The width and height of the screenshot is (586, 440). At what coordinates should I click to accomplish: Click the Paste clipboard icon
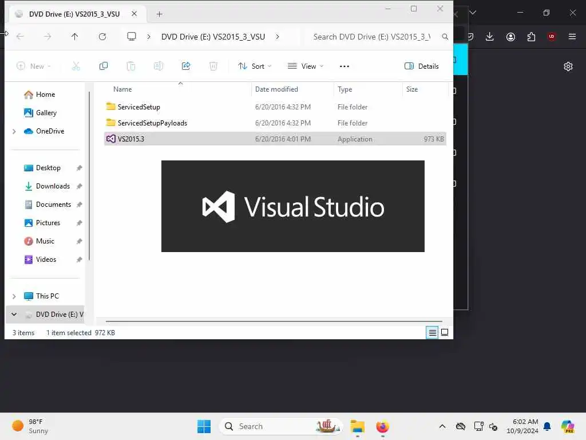tap(131, 66)
